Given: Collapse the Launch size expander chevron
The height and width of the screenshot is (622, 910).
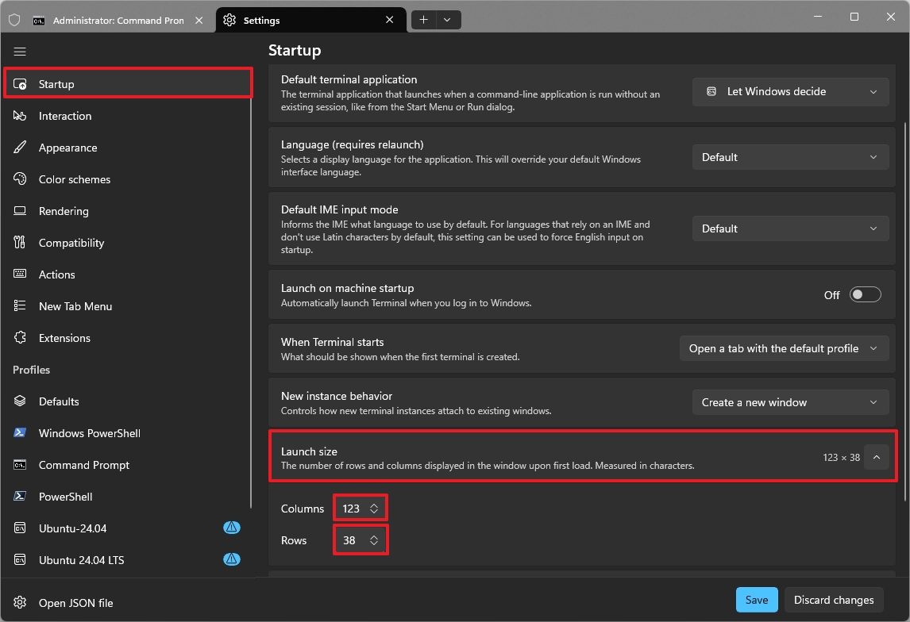Looking at the screenshot, I should click(x=877, y=457).
